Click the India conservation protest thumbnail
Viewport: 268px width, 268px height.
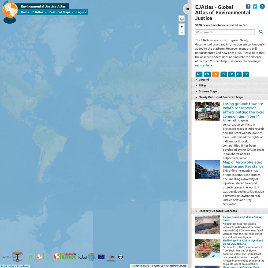207,111
